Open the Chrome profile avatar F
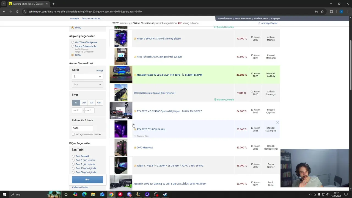Screen dimensions: 352x198 click(341, 12)
